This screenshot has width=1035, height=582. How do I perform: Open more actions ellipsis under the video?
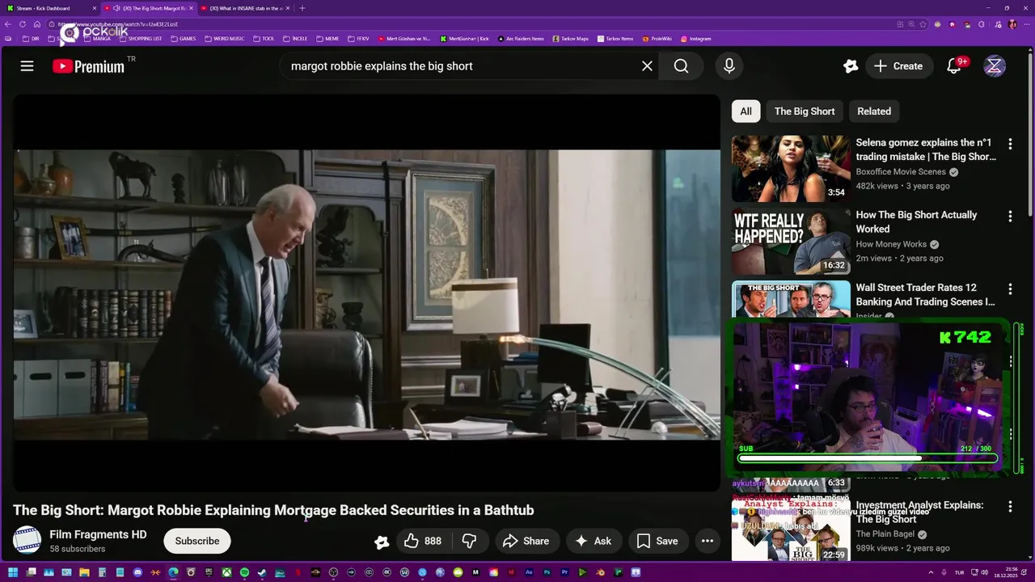point(707,541)
